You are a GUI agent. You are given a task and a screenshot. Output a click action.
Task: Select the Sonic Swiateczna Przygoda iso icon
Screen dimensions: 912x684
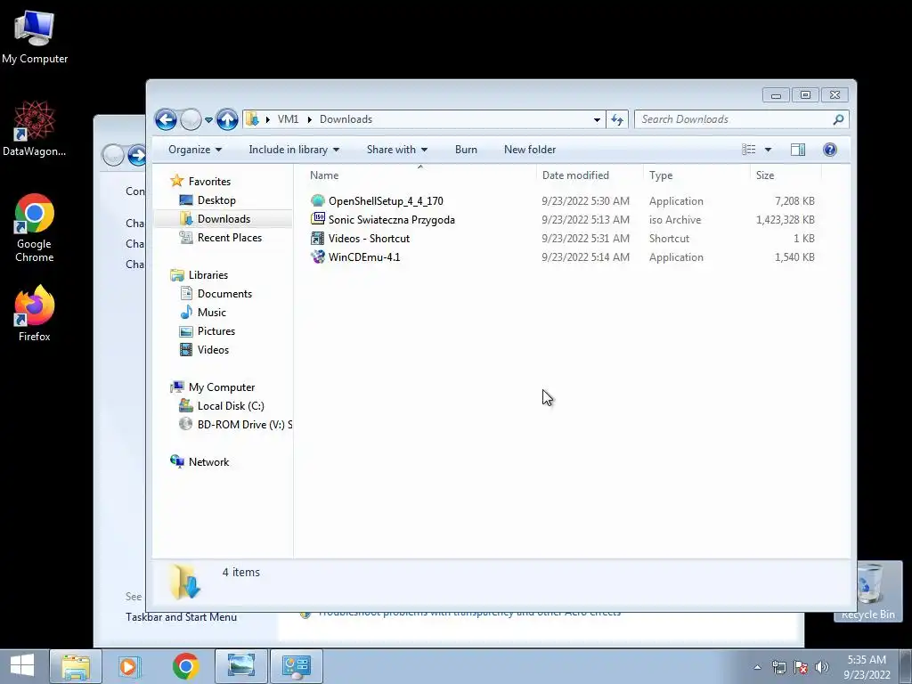[318, 219]
